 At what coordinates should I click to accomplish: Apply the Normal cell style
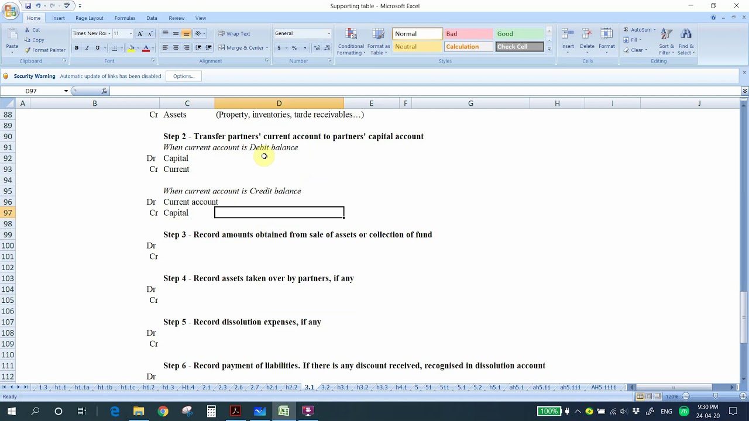[x=416, y=34]
